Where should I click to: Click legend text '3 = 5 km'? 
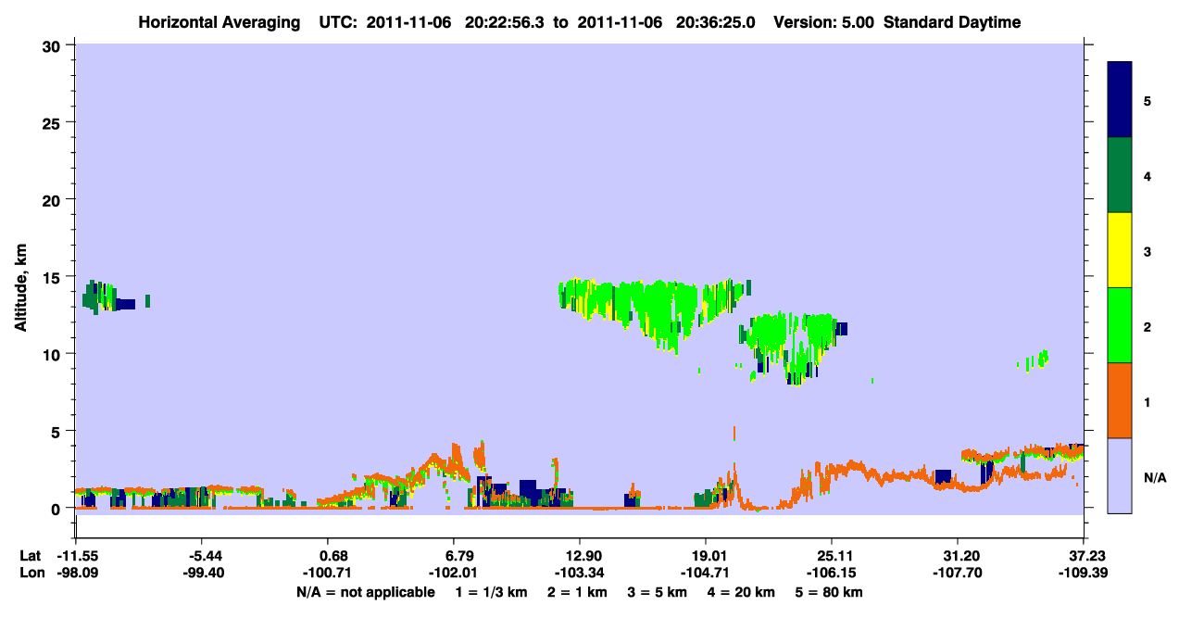click(x=658, y=592)
